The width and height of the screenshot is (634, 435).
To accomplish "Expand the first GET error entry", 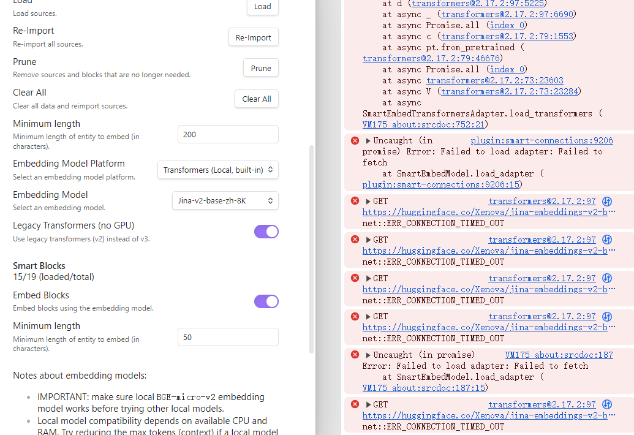I will point(369,202).
